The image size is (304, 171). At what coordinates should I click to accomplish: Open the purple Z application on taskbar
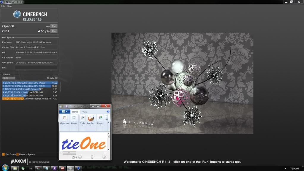[x=55, y=168]
